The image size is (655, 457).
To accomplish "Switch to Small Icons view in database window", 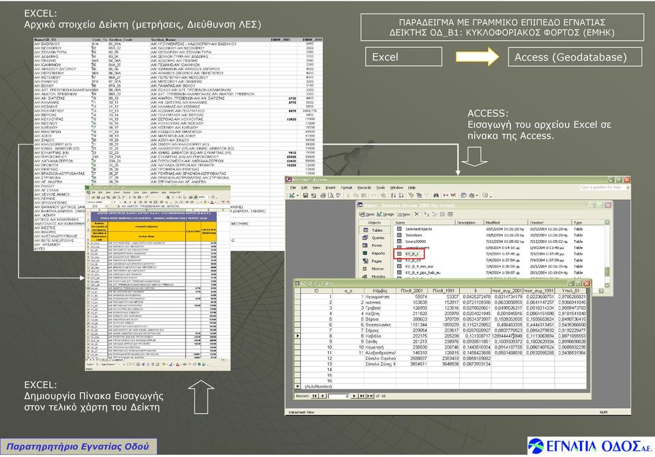I will click(435, 214).
